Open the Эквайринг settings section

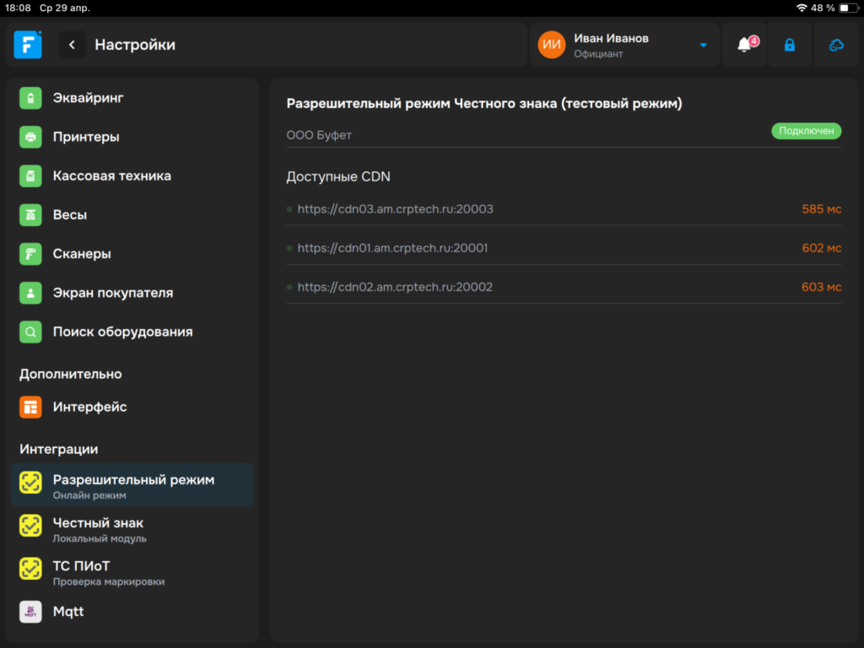(132, 98)
